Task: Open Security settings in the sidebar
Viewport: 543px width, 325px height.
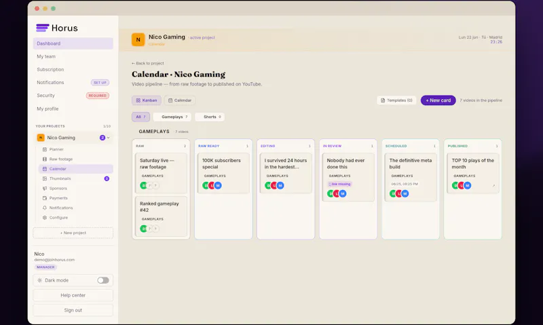Action: tap(73, 96)
